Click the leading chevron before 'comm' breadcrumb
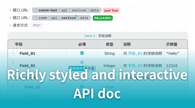 point(36,18)
